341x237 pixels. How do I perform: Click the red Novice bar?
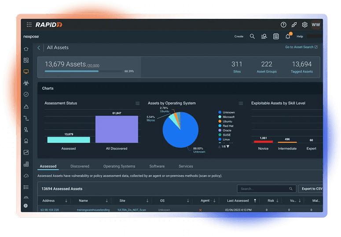[x=263, y=142]
